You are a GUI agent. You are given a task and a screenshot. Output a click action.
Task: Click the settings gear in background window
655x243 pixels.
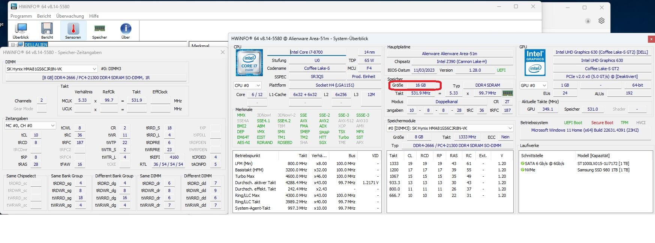(x=601, y=21)
